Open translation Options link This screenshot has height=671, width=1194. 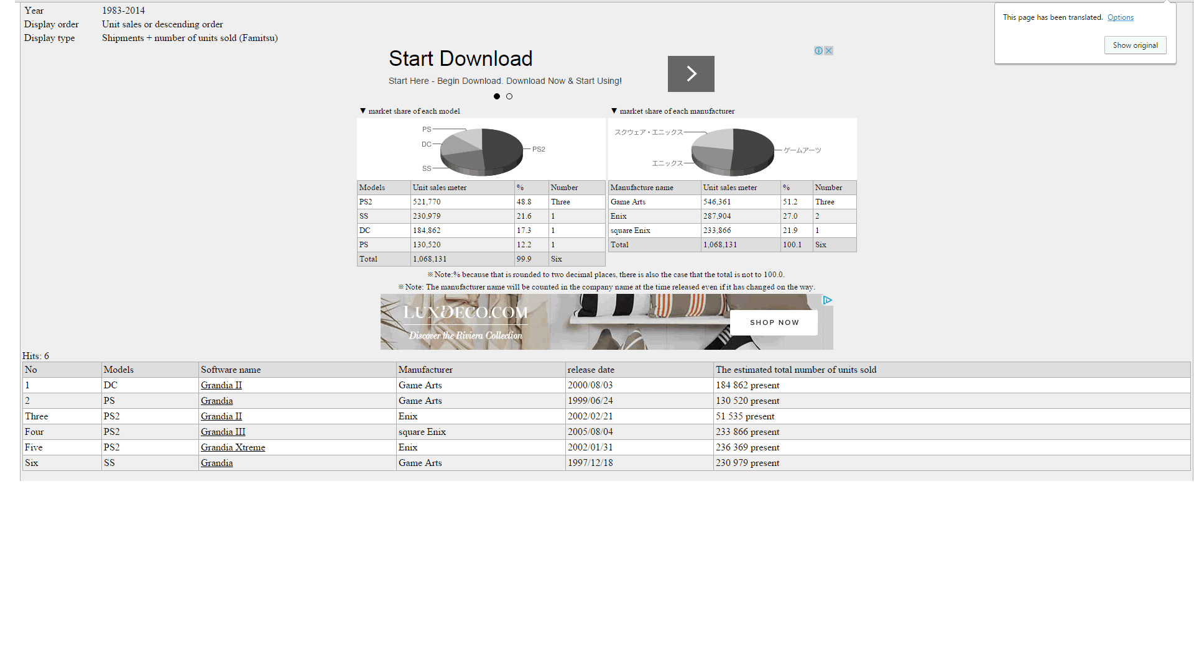(1120, 17)
